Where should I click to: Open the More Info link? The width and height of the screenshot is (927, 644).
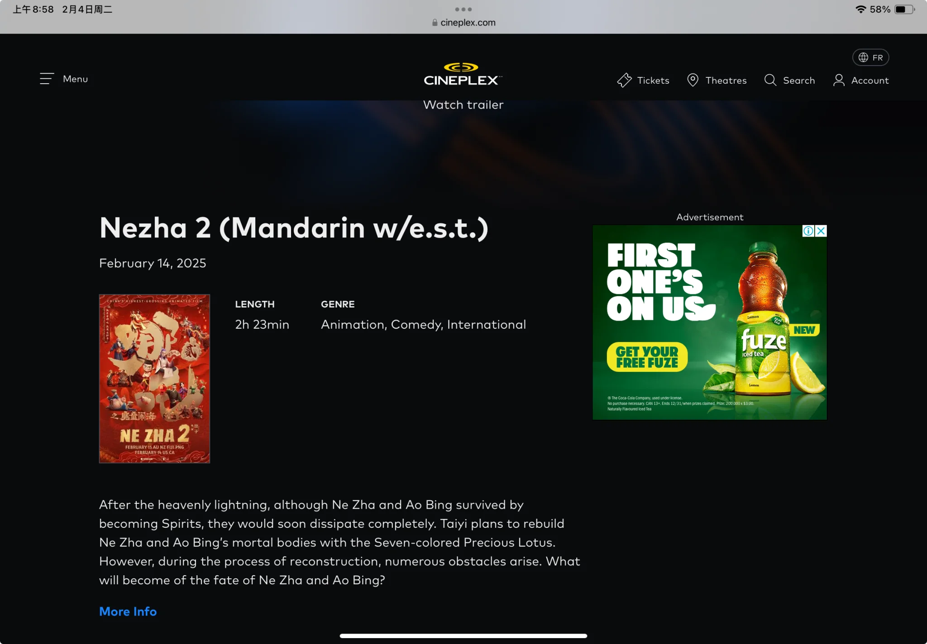click(128, 611)
